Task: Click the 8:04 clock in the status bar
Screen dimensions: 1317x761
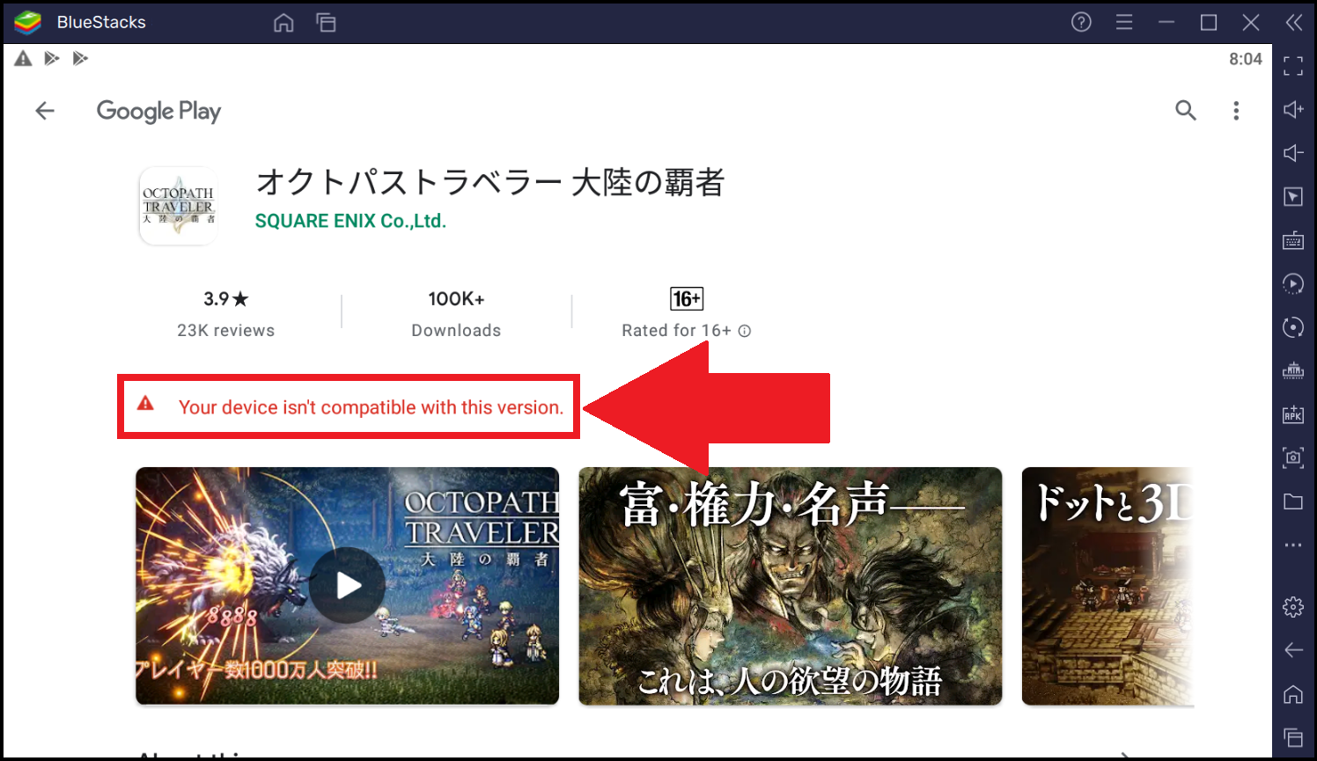Action: click(1246, 59)
